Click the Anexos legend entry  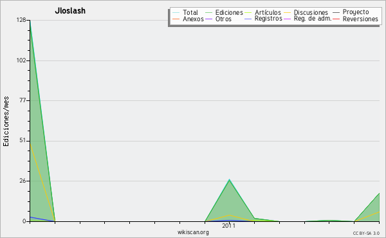click(x=193, y=19)
